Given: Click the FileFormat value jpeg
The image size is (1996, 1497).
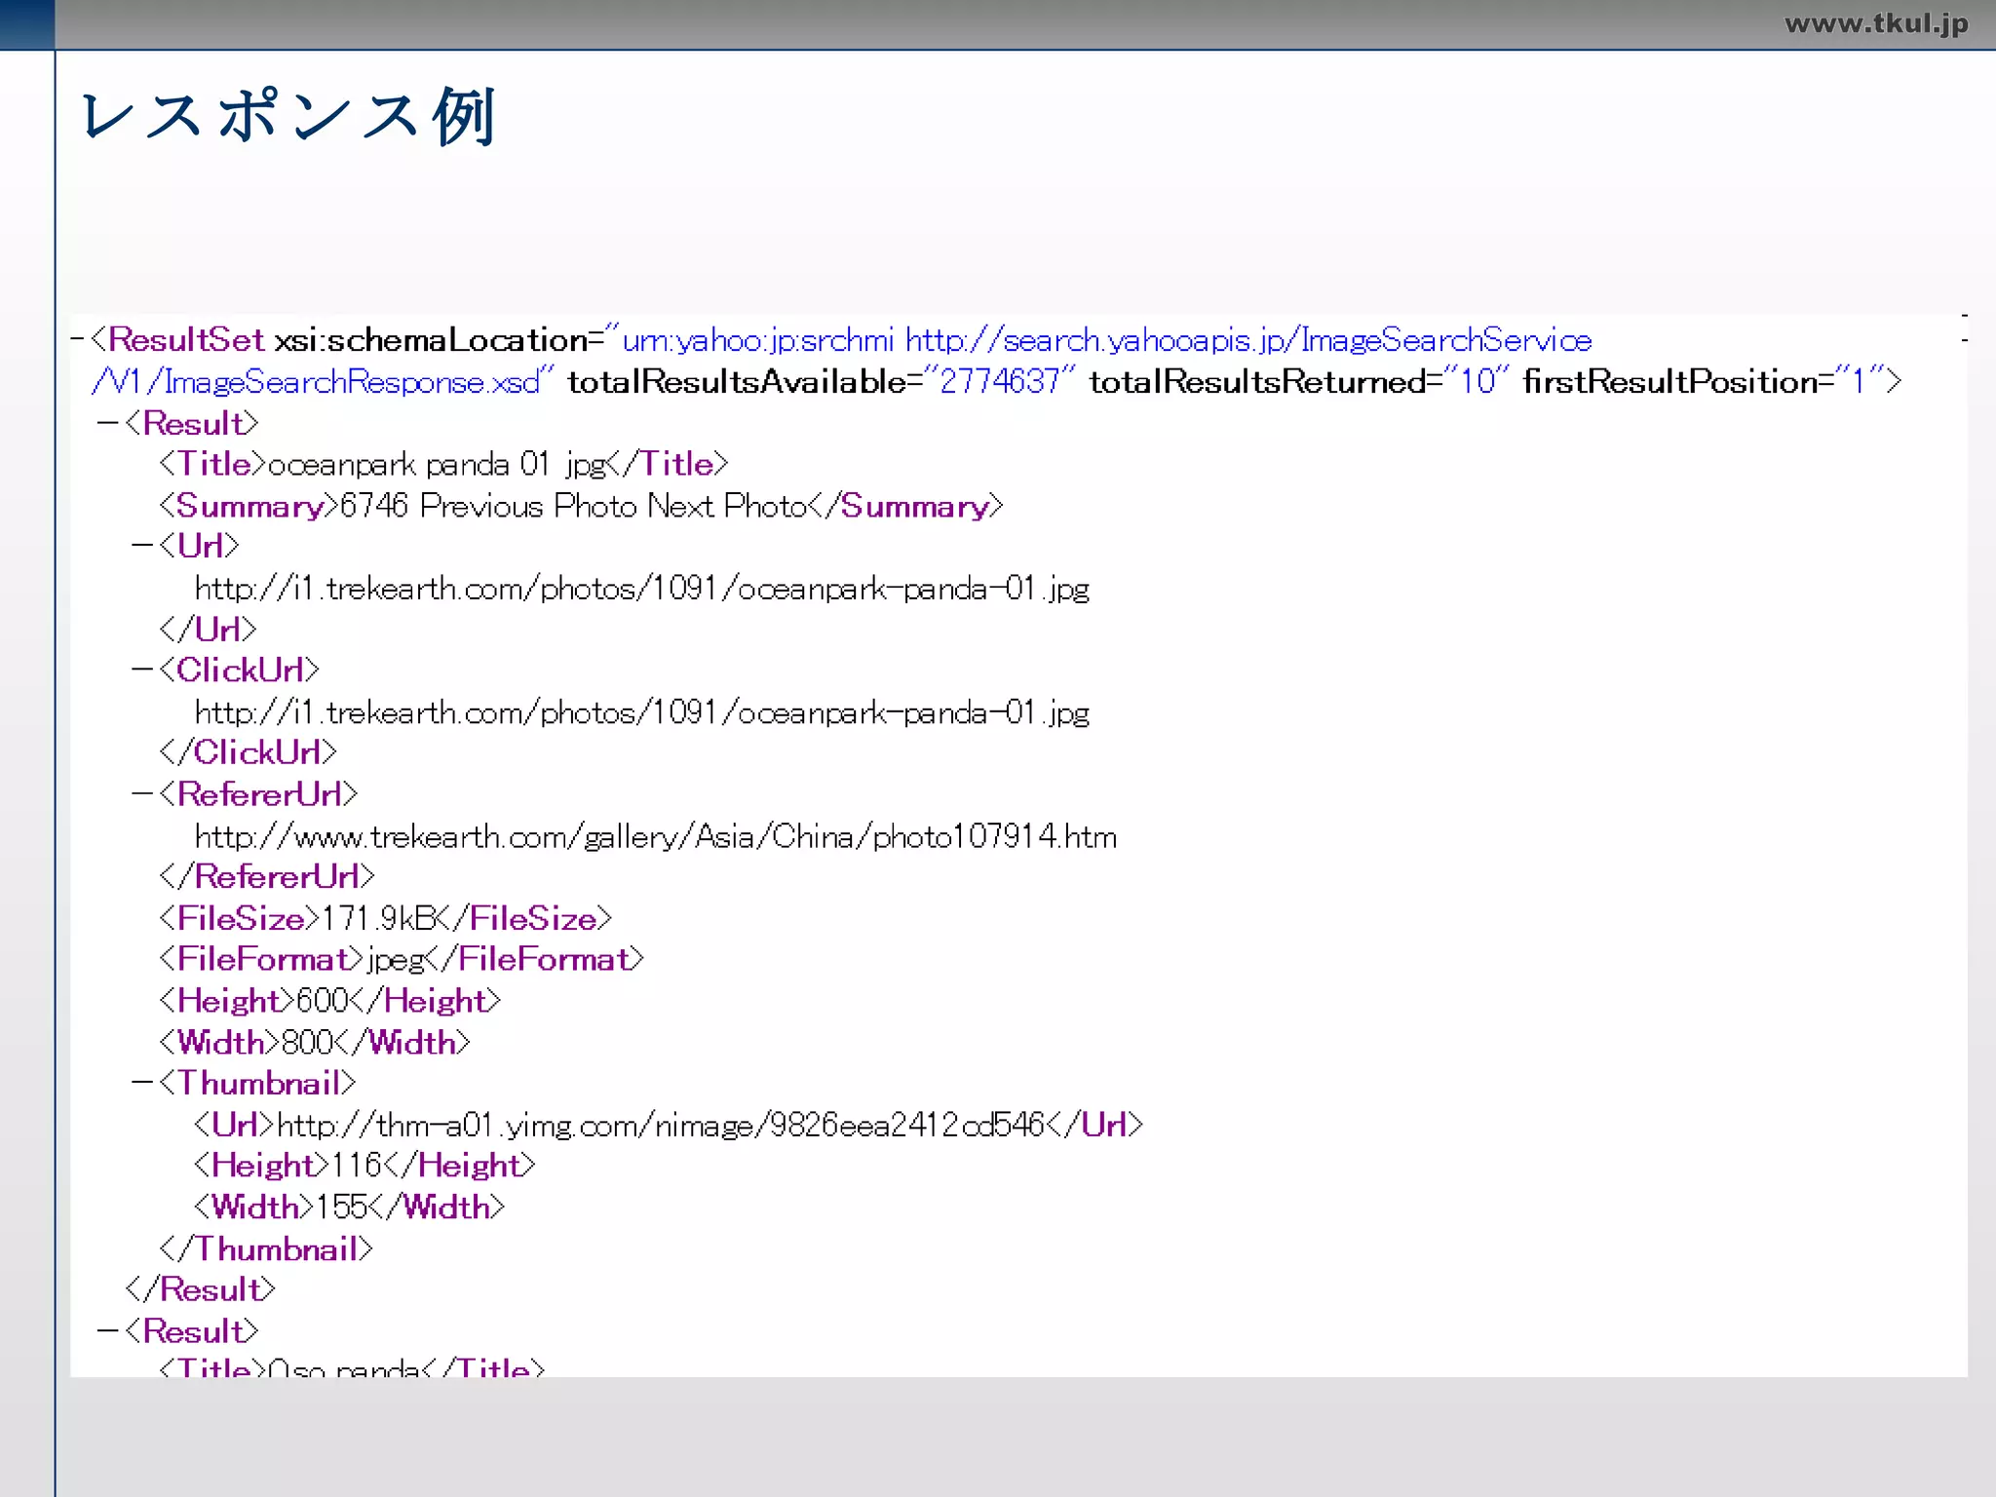Looking at the screenshot, I should point(397,961).
